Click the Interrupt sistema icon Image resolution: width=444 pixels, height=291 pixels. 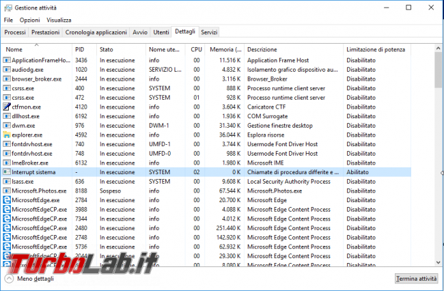coord(7,172)
